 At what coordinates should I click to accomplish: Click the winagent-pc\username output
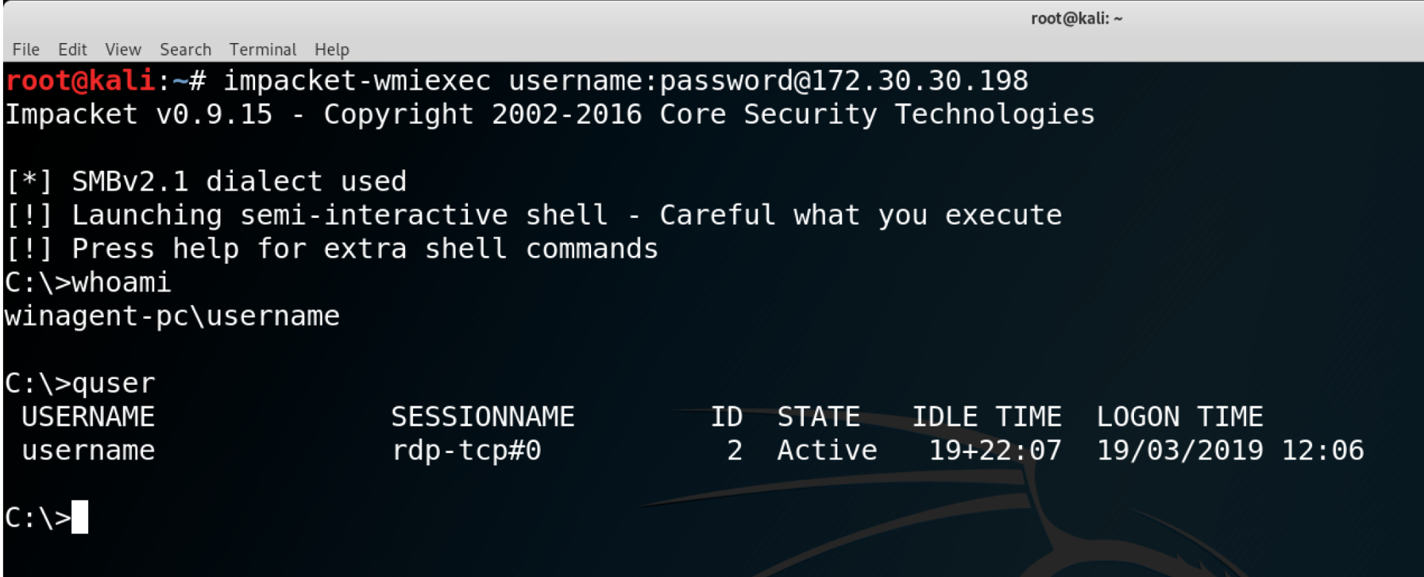coord(172,317)
